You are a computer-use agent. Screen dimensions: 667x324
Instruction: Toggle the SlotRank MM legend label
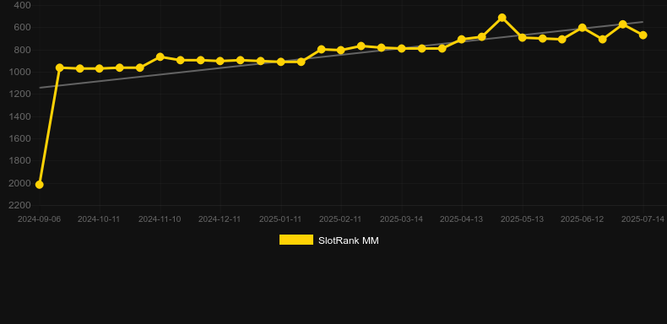click(349, 240)
